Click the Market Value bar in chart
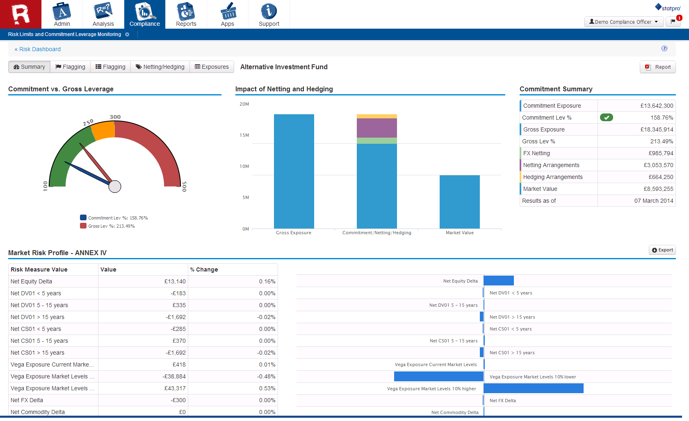The width and height of the screenshot is (689, 421). click(459, 201)
